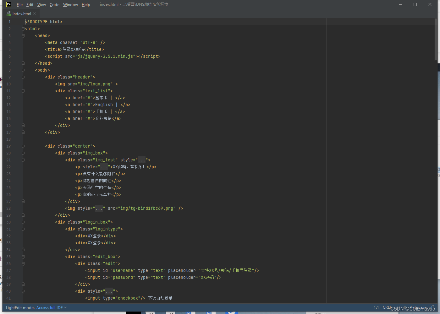Click the PyCharm logo in the title bar

[x=9, y=4]
